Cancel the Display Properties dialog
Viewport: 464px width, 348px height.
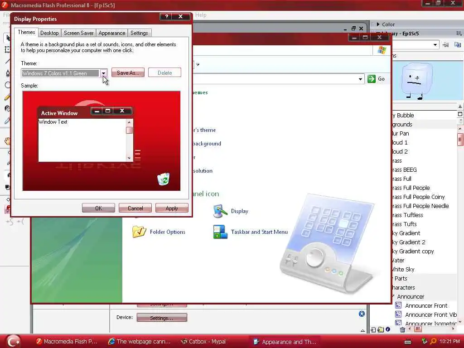pyautogui.click(x=135, y=208)
